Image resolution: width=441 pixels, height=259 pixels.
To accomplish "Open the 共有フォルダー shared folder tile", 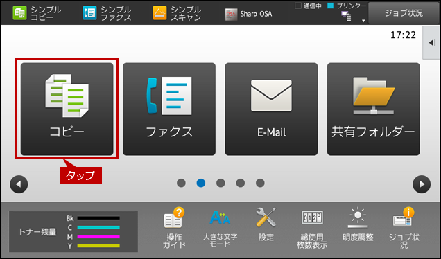I will point(374,109).
